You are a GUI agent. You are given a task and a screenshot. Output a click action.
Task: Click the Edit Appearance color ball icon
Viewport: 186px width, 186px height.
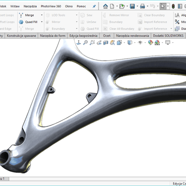(150, 43)
